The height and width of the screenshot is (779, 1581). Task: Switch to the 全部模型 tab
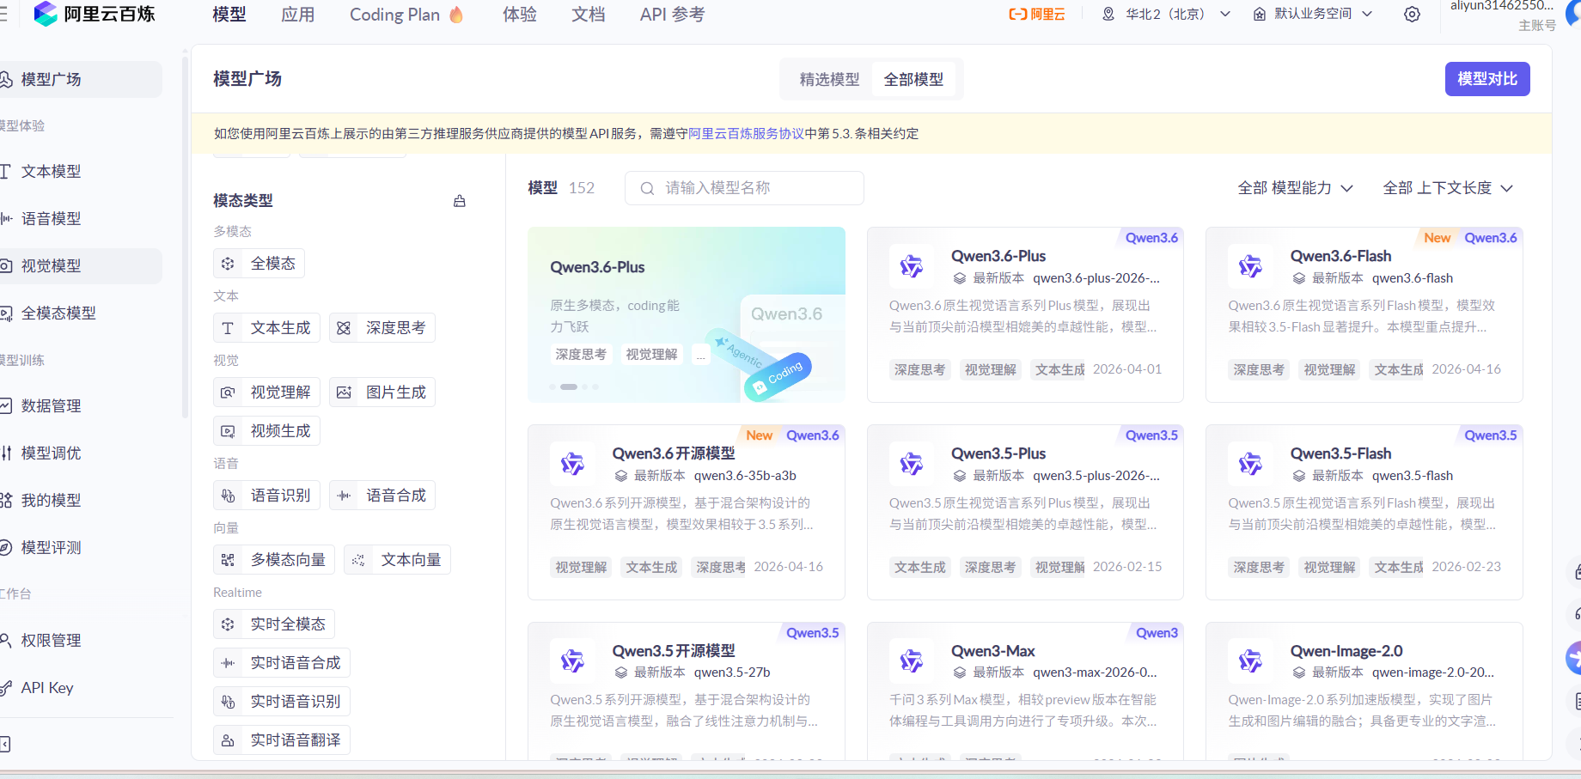[x=914, y=79]
